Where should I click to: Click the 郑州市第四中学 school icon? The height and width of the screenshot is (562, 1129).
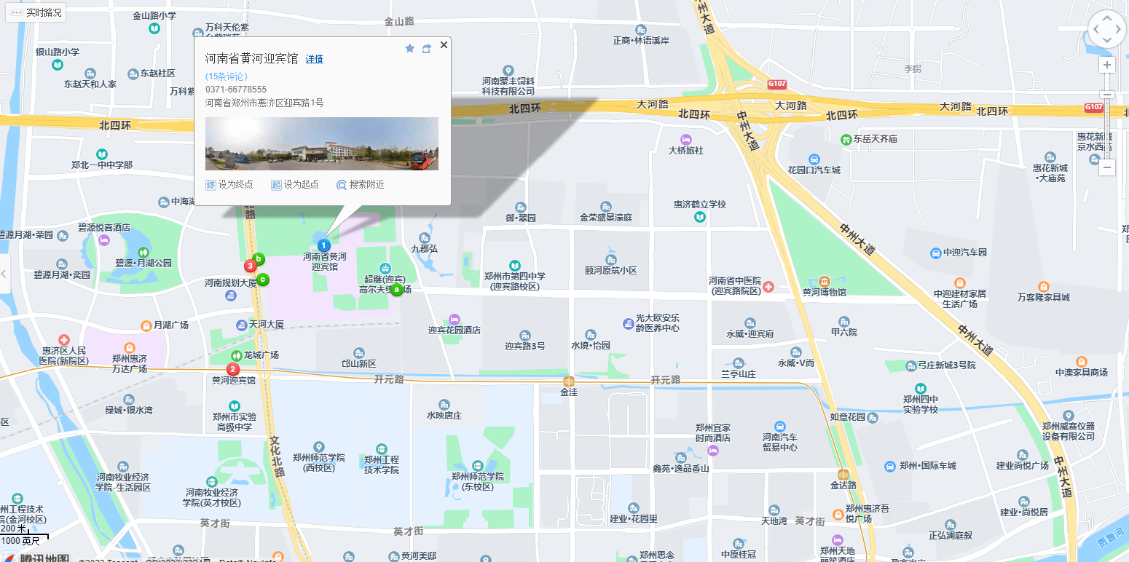[515, 266]
